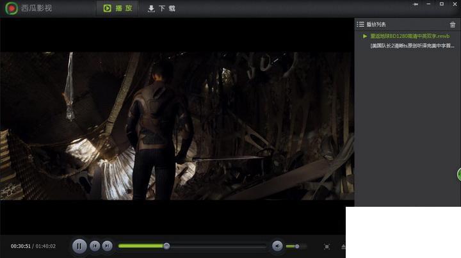Clear playlist with trash icon

[x=453, y=25]
